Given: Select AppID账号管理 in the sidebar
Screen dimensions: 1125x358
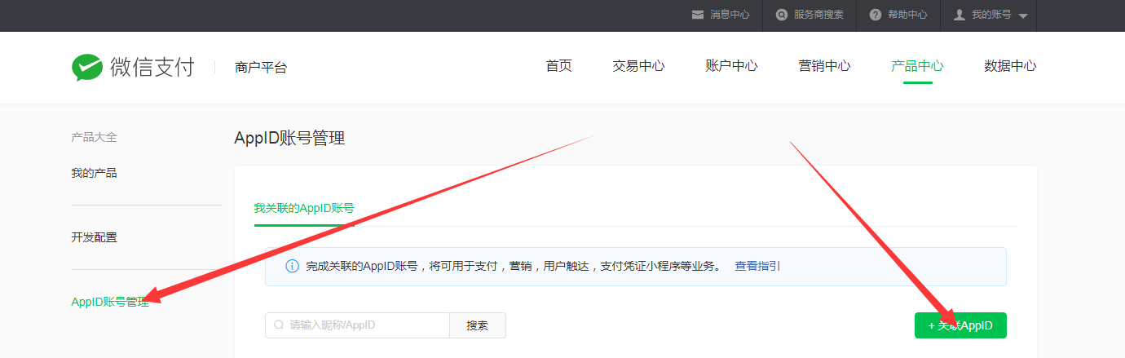Looking at the screenshot, I should [x=110, y=302].
